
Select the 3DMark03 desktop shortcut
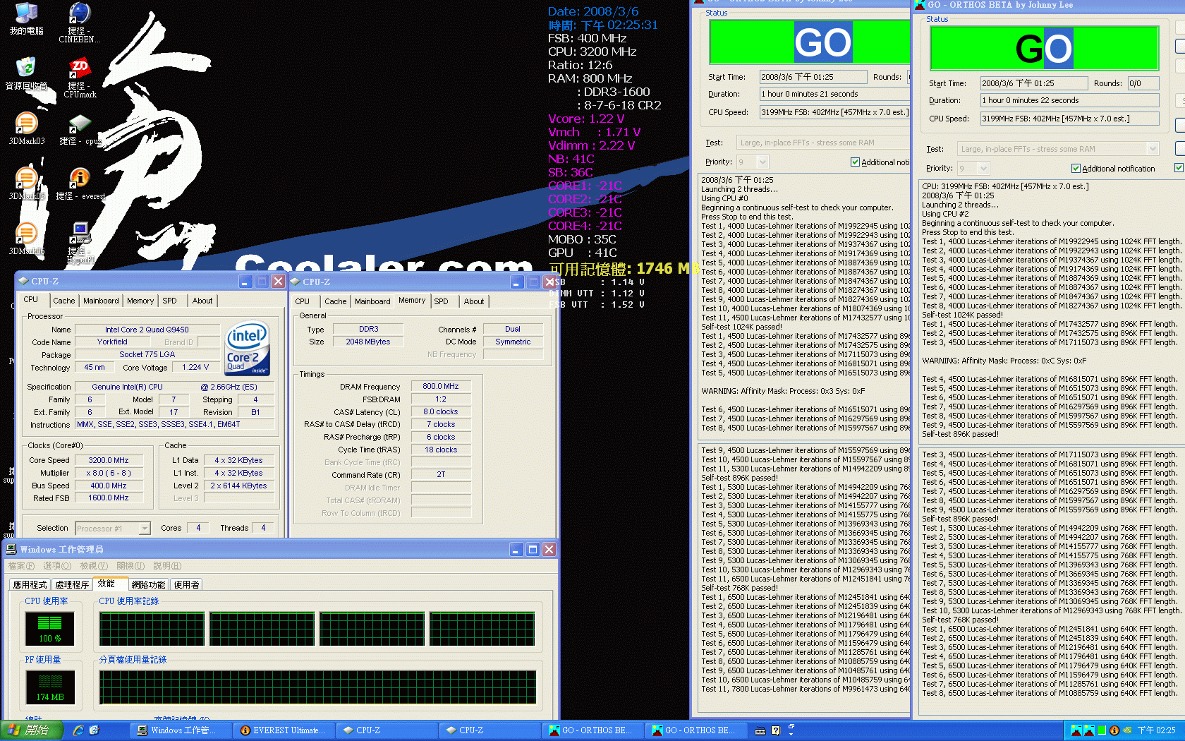[26, 128]
